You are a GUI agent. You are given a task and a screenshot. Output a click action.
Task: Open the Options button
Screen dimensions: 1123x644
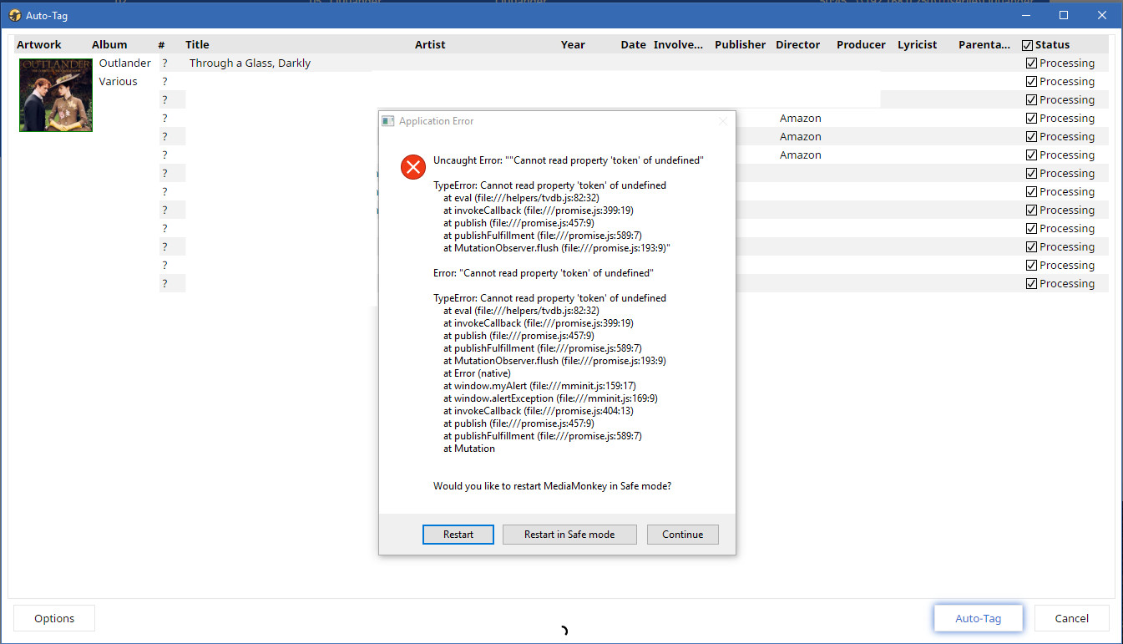(x=54, y=618)
